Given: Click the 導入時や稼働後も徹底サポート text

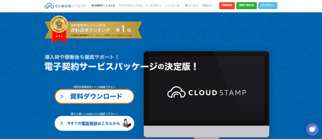Looking at the screenshot, I should (81, 56).
